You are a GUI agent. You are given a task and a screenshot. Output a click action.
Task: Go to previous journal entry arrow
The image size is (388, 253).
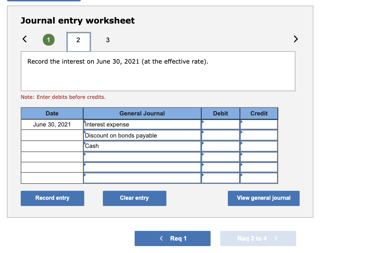click(25, 39)
